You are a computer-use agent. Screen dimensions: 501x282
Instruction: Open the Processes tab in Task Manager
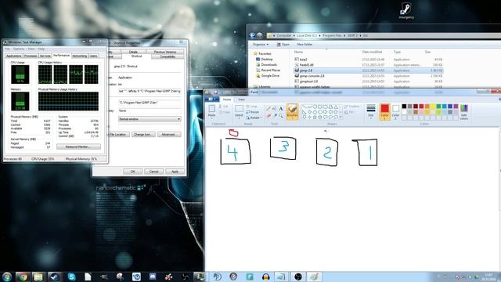[31, 56]
